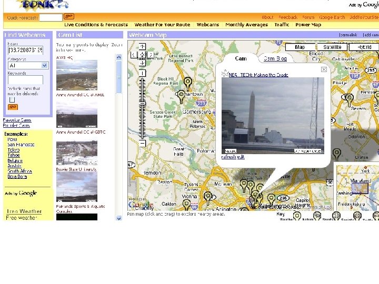This screenshot has width=379, height=284.
Task: Switch map to Satellite view
Action: point(332,47)
